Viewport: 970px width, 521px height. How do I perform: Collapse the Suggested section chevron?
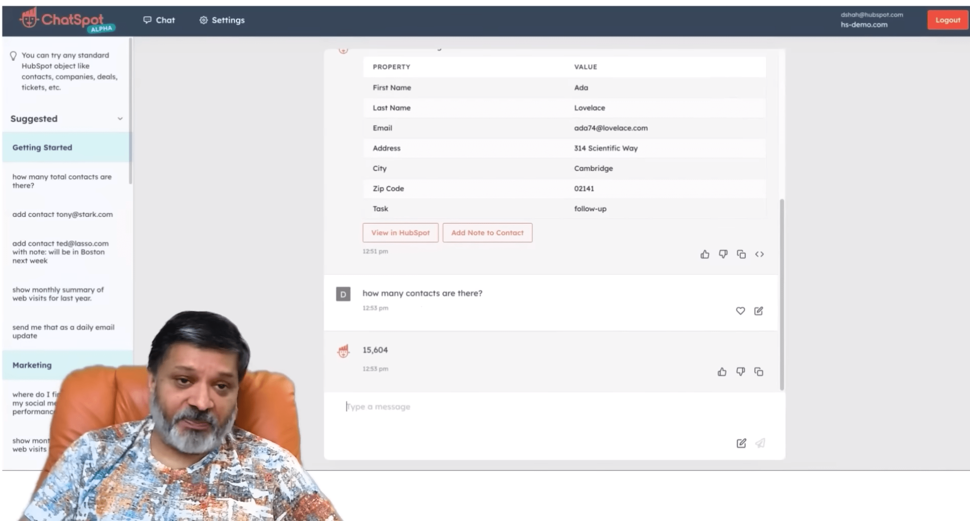point(120,119)
